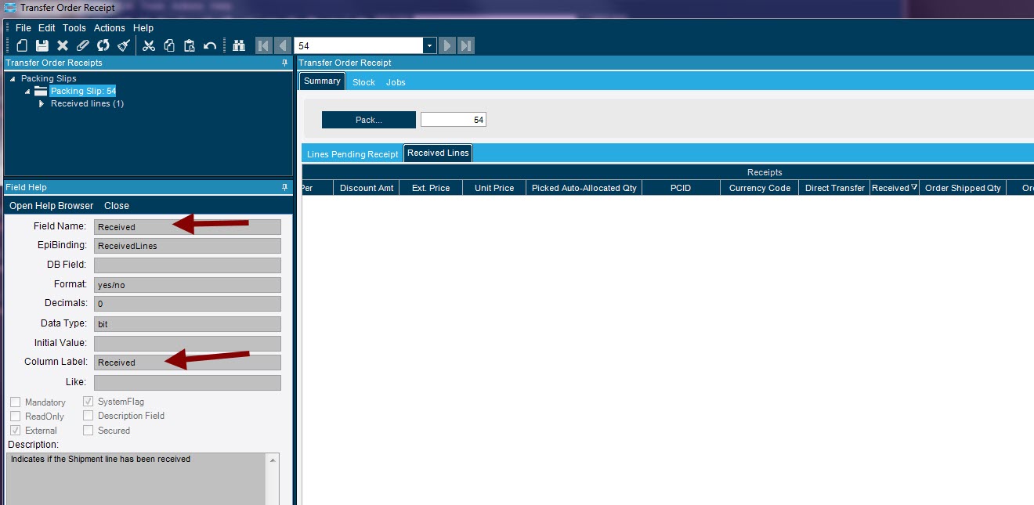The image size is (1034, 505).
Task: Select the Received Lines tab
Action: pos(438,153)
